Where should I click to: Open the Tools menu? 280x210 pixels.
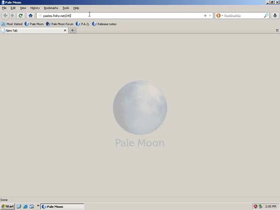(x=66, y=8)
